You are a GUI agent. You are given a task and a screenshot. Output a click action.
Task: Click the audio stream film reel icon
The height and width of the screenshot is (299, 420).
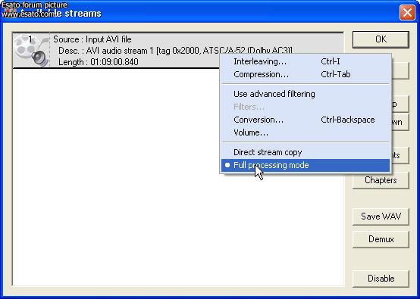click(32, 51)
